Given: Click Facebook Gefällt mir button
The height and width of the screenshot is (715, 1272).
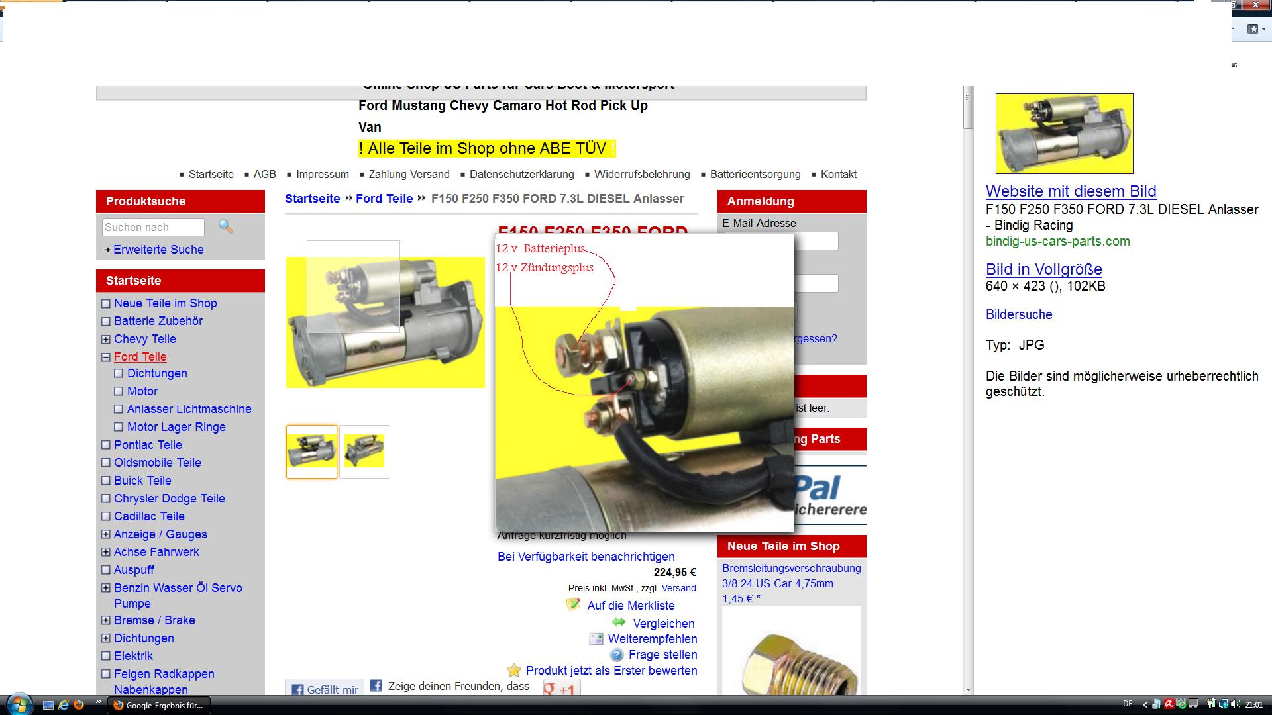Looking at the screenshot, I should 325,689.
